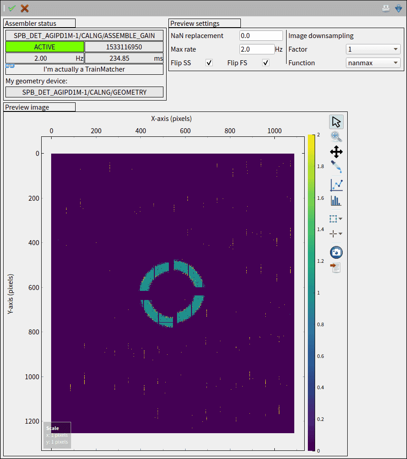This screenshot has width=407, height=459.
Task: Click the green ACTIVE state indicator
Action: 45,47
